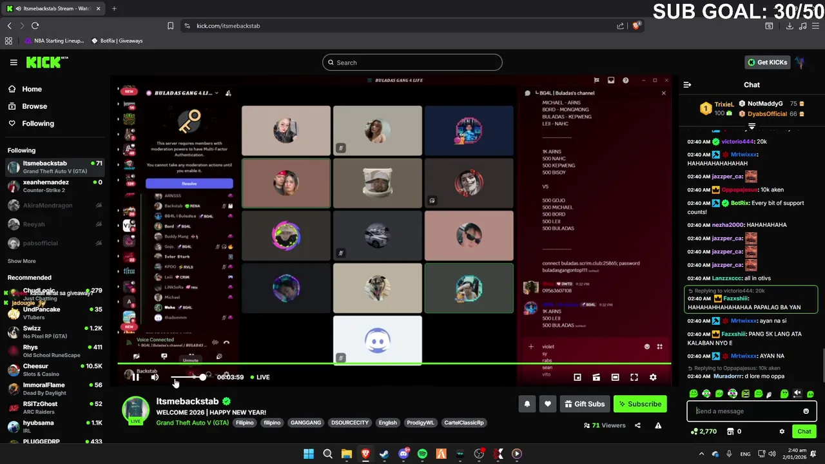The height and width of the screenshot is (464, 825).
Task: Open the new tab plus button
Action: pyautogui.click(x=114, y=8)
